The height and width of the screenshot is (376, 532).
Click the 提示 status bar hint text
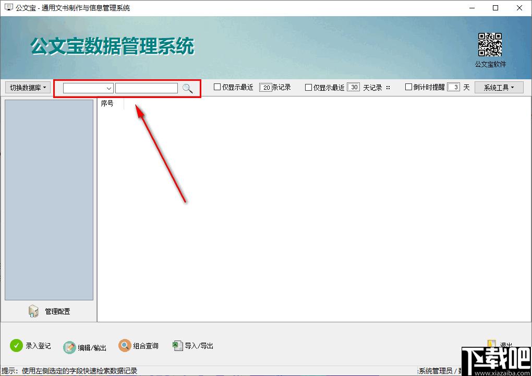(69, 371)
